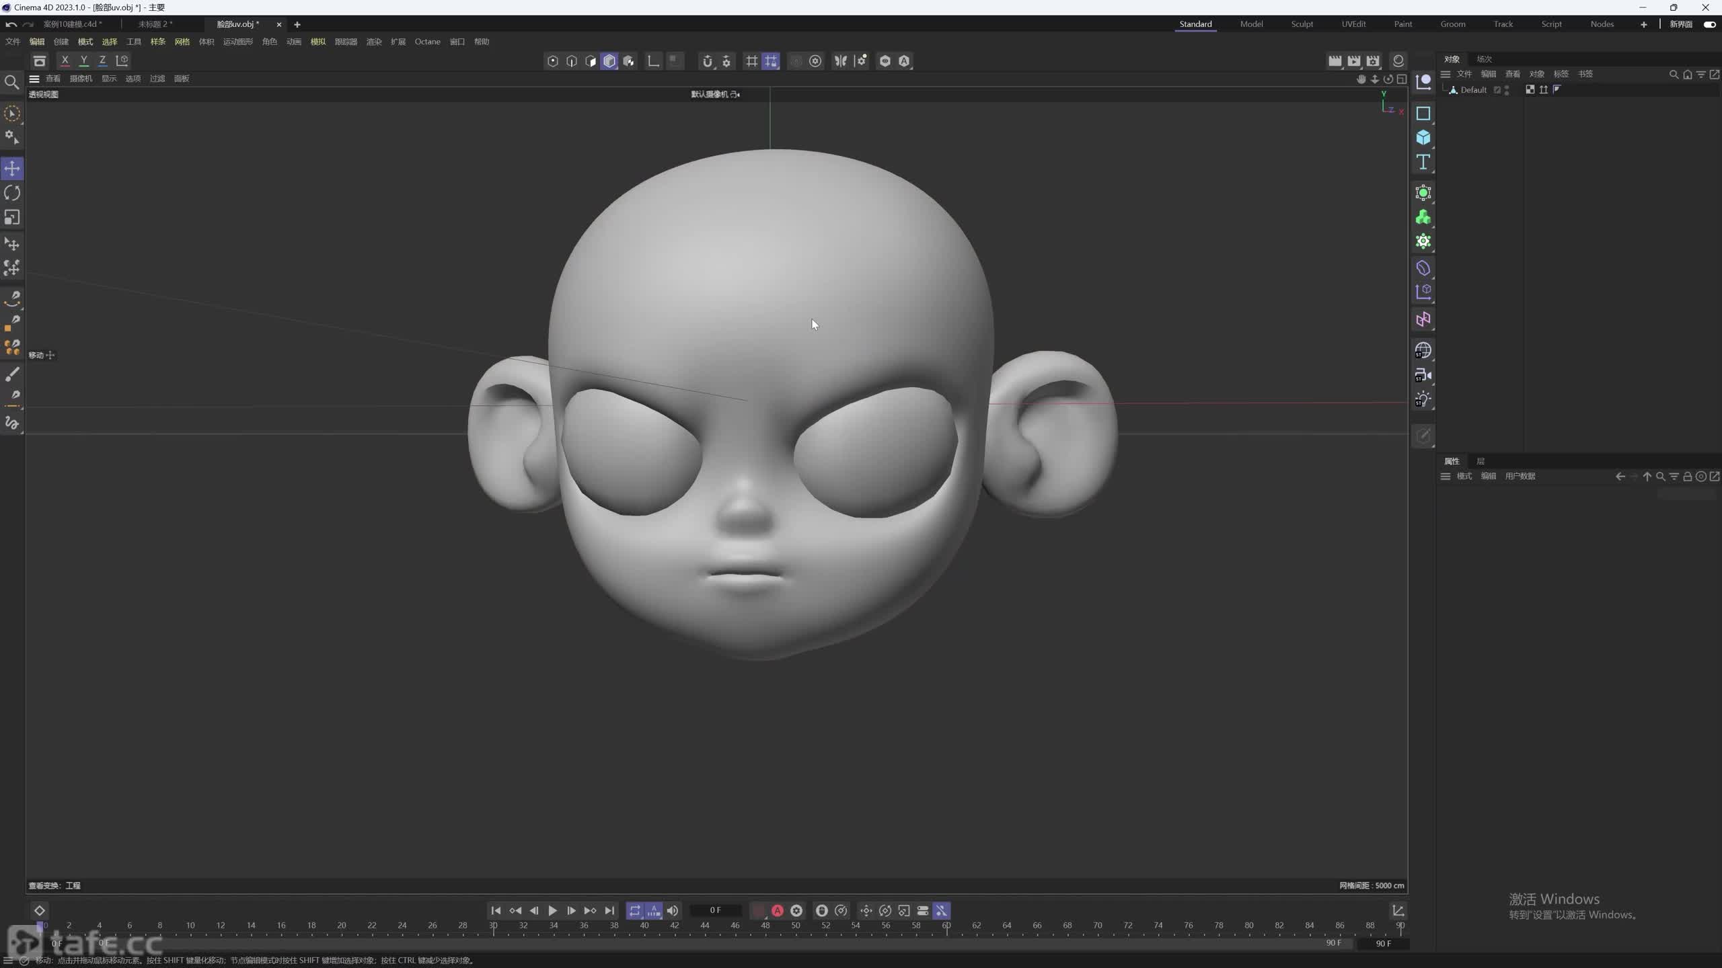Click the undo arrow icon
The width and height of the screenshot is (1722, 968).
11,24
